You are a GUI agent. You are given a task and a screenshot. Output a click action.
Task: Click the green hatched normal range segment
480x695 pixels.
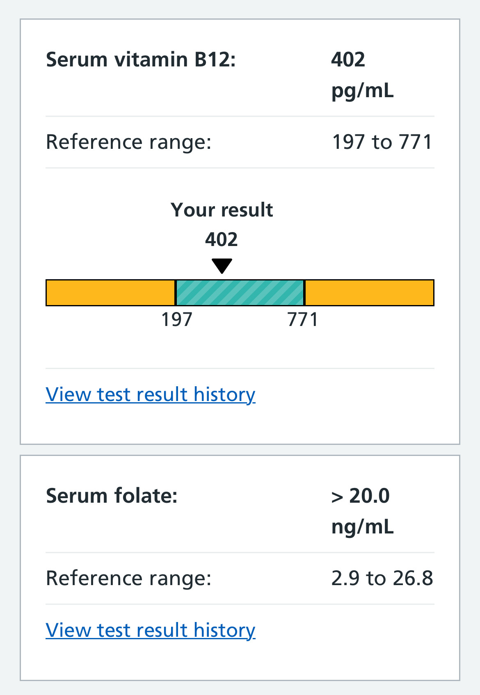240,293
